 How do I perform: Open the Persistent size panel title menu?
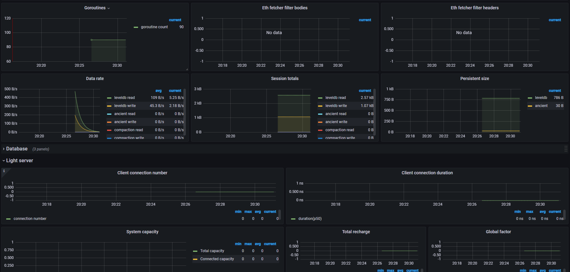(474, 78)
